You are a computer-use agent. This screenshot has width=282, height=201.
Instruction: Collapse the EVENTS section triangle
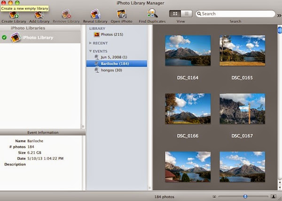tap(90, 51)
